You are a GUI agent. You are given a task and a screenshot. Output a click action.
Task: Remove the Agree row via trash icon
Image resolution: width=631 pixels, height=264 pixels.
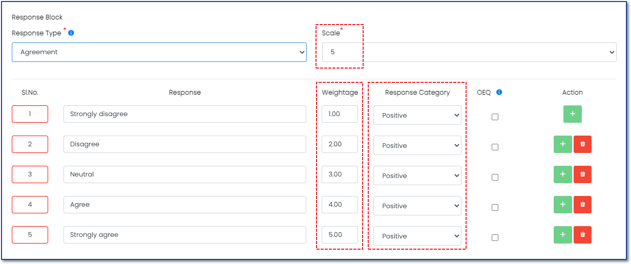[582, 205]
